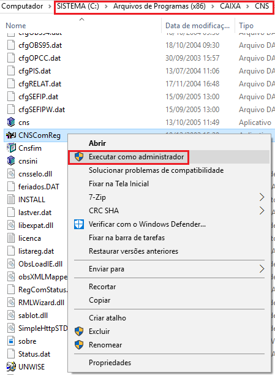Click the cfgSEFIPW.dat file icon

(x=11, y=109)
